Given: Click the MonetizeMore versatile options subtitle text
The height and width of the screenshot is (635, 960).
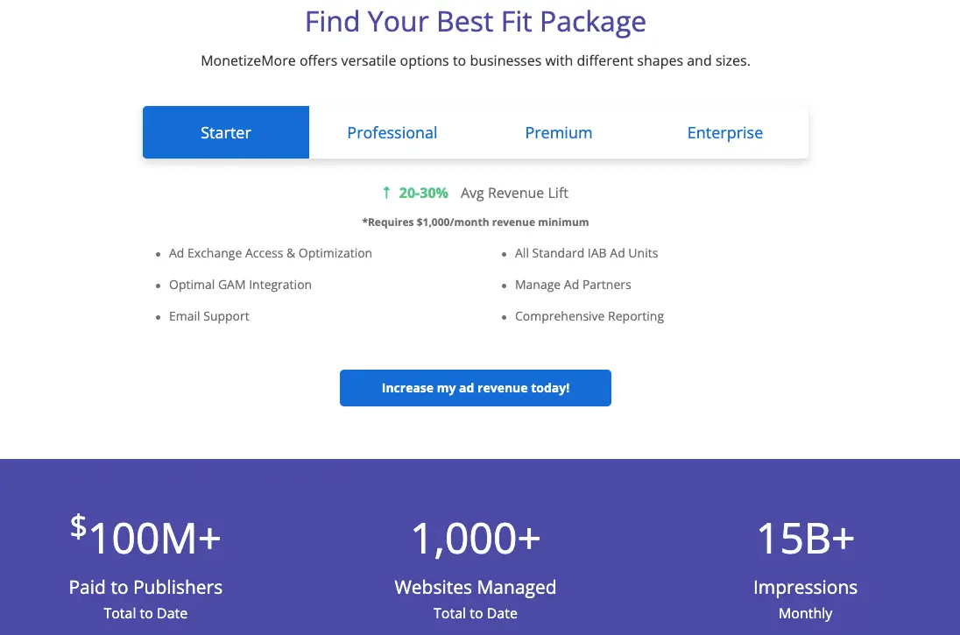Looking at the screenshot, I should (476, 61).
